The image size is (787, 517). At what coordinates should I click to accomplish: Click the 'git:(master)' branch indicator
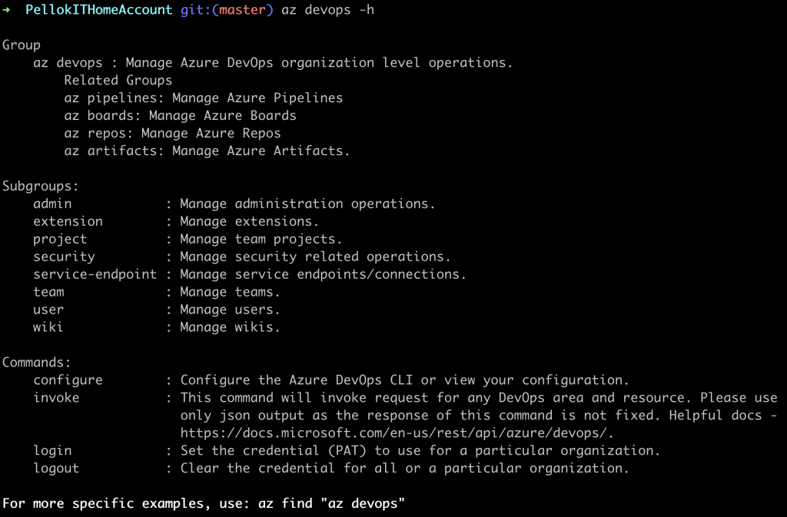pos(227,9)
